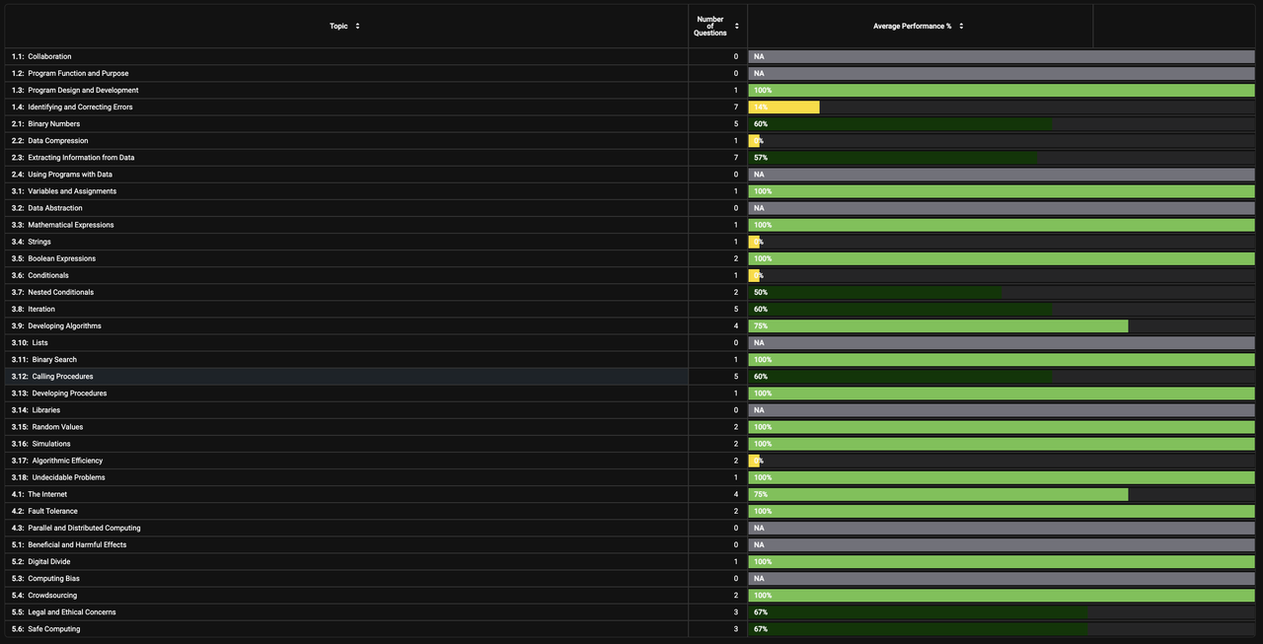Select 1.4: Identifying and Correcting Errors topic

(x=72, y=107)
